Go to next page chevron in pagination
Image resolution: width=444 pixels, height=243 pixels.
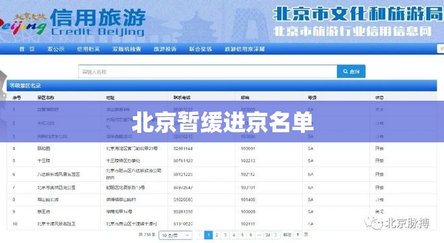[276, 235]
